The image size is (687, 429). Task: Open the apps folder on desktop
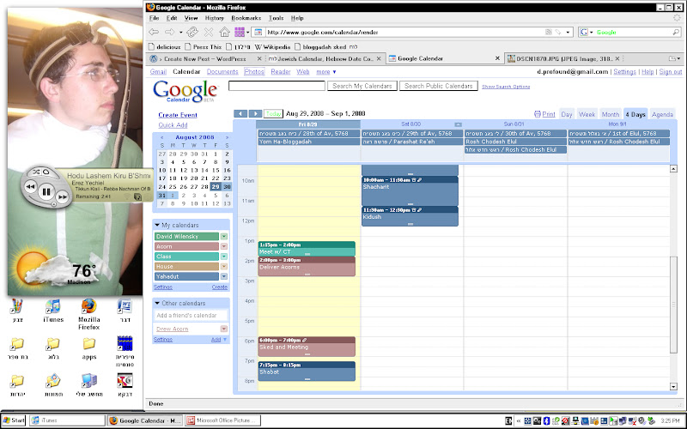pyautogui.click(x=89, y=348)
